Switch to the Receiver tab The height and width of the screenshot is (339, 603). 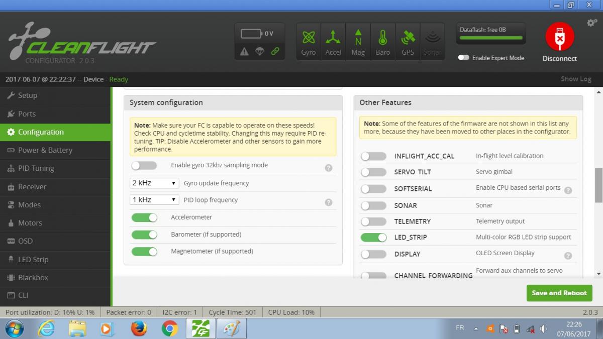(32, 187)
